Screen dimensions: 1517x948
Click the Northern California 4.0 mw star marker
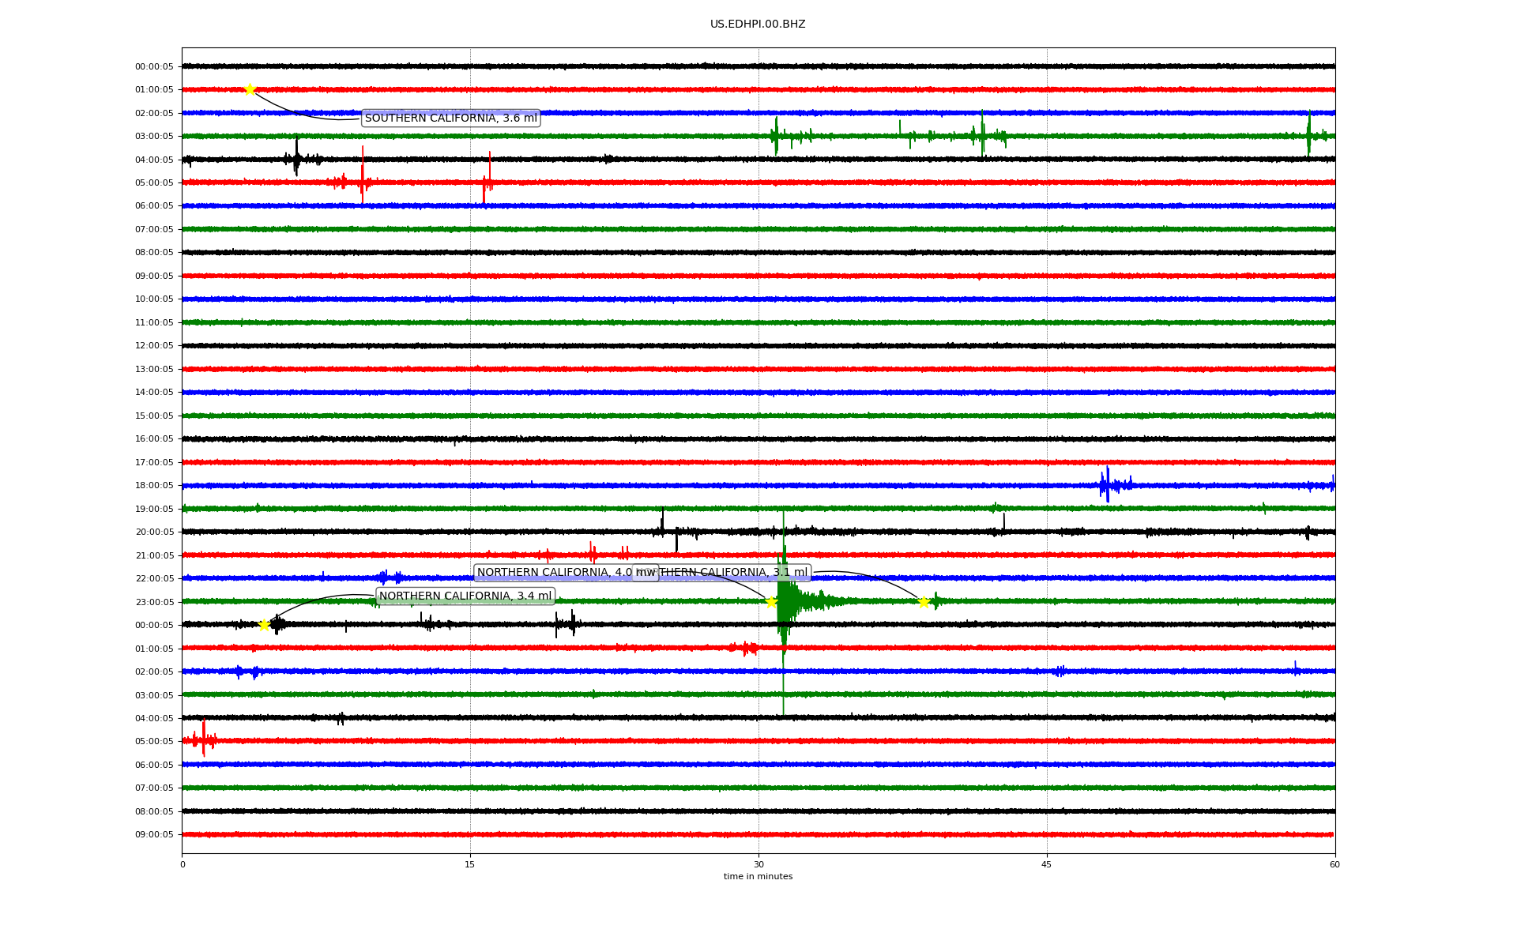(771, 602)
